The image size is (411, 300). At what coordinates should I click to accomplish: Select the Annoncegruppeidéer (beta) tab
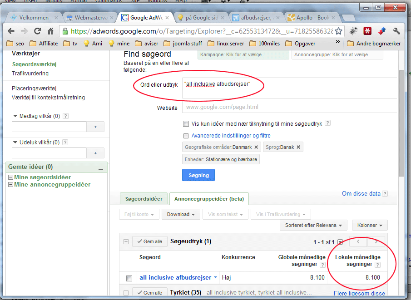click(209, 199)
